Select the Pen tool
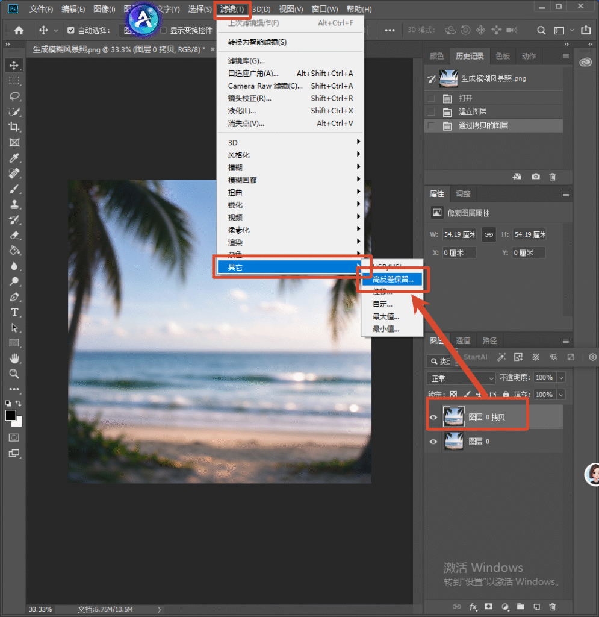The width and height of the screenshot is (599, 617). coord(14,297)
